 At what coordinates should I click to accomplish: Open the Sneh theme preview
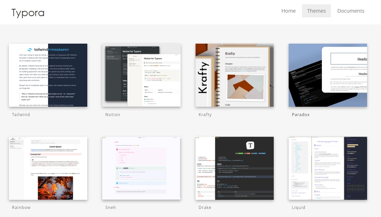tap(141, 168)
